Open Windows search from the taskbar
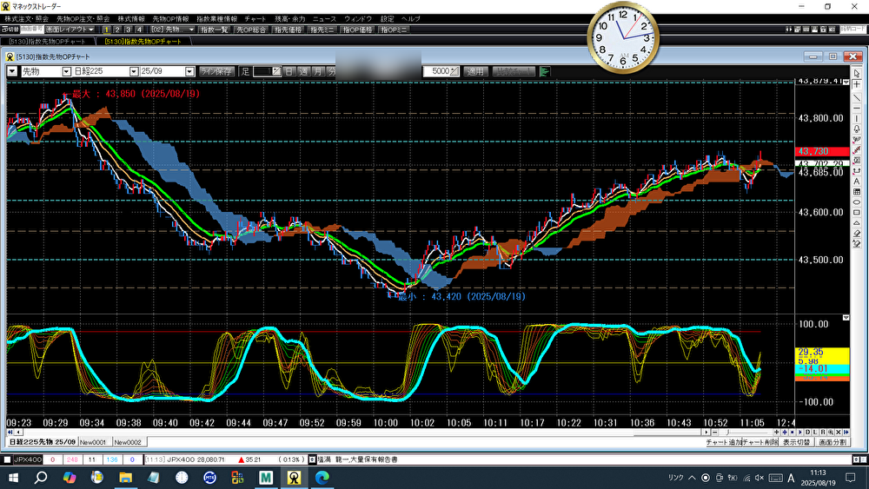This screenshot has width=869, height=489. click(41, 478)
